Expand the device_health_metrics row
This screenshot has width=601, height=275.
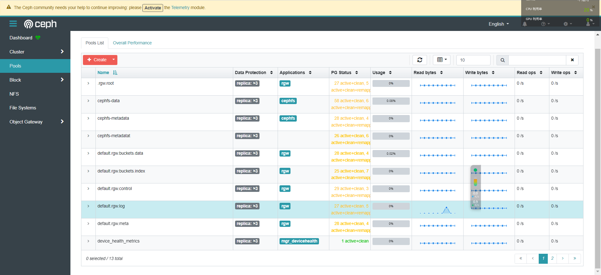pyautogui.click(x=88, y=241)
